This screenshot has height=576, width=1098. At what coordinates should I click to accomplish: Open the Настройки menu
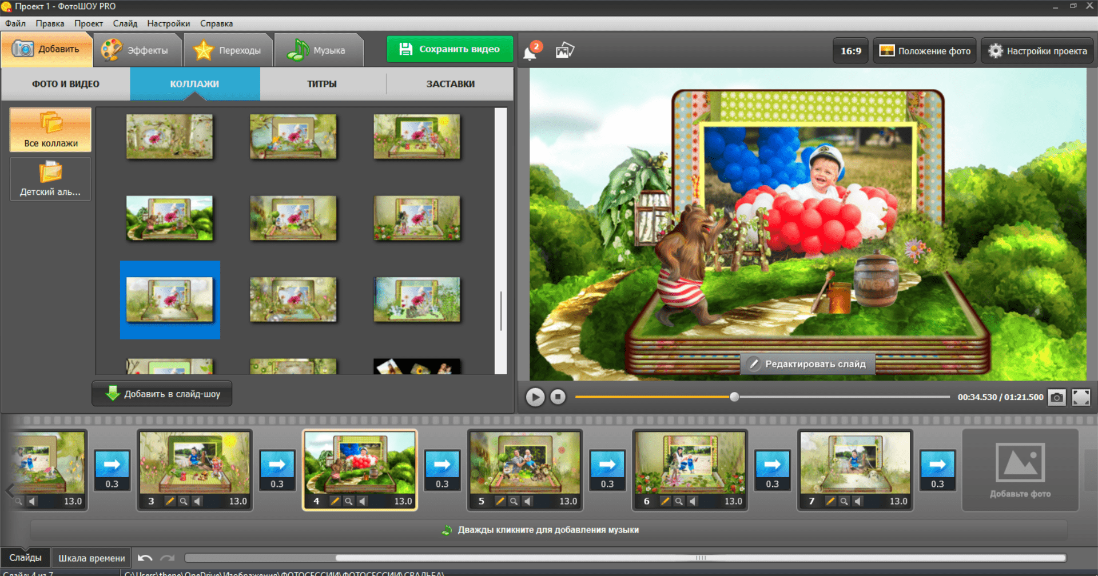coord(169,23)
